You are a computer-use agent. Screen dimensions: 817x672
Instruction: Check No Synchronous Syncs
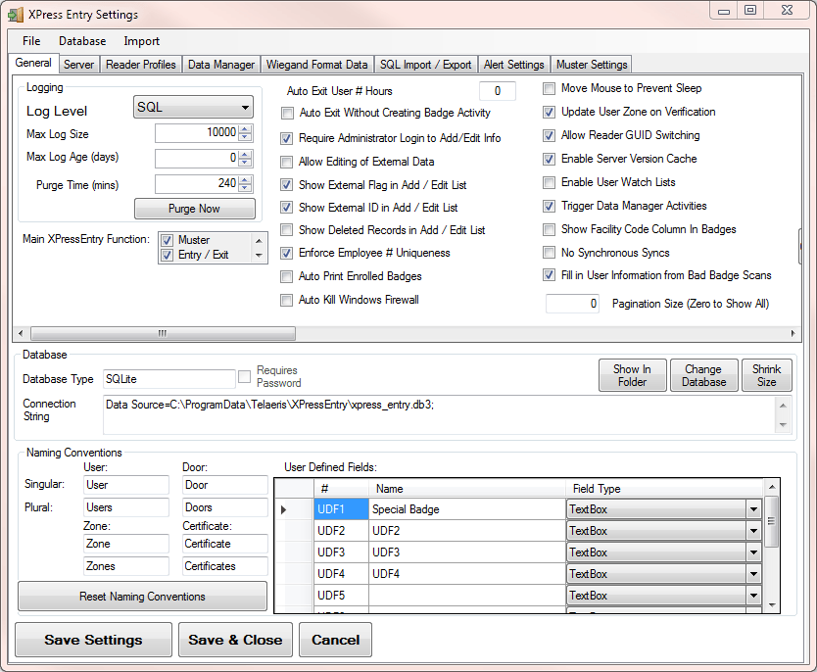(x=550, y=253)
